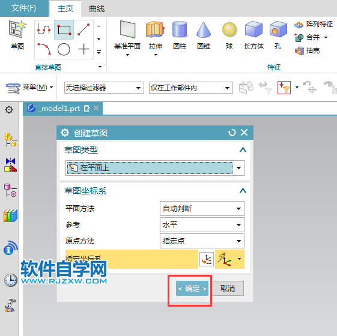The width and height of the screenshot is (337, 336).
Task: Click the CSYS dialog icon in 指定坐标系 row
Action: (x=207, y=259)
